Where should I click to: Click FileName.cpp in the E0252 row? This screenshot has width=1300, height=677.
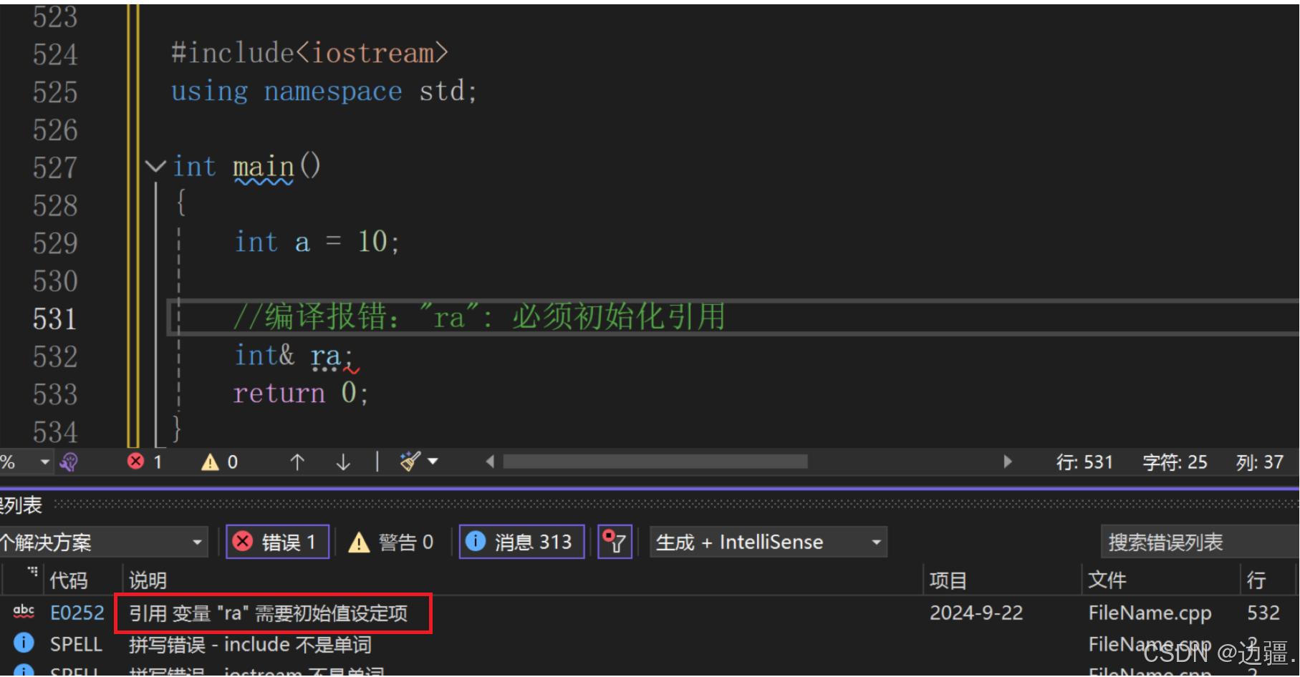tap(1150, 613)
